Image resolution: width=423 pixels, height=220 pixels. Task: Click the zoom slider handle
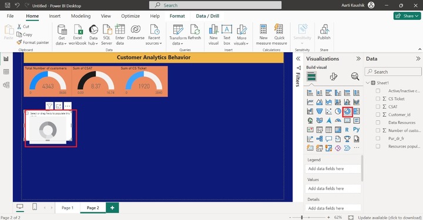pyautogui.click(x=301, y=217)
